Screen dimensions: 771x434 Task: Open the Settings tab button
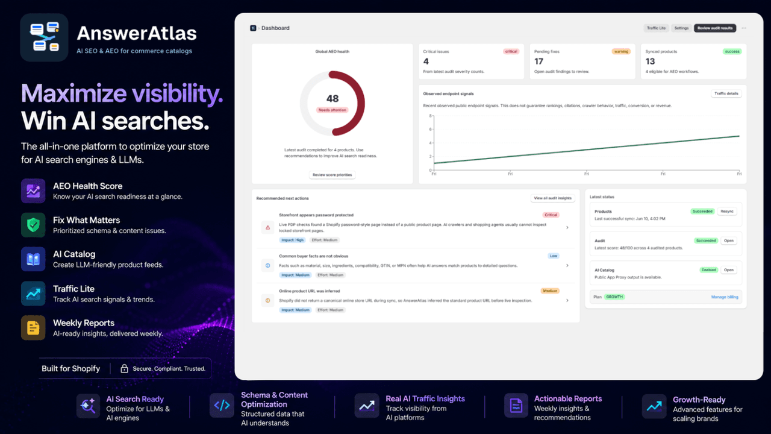(681, 28)
